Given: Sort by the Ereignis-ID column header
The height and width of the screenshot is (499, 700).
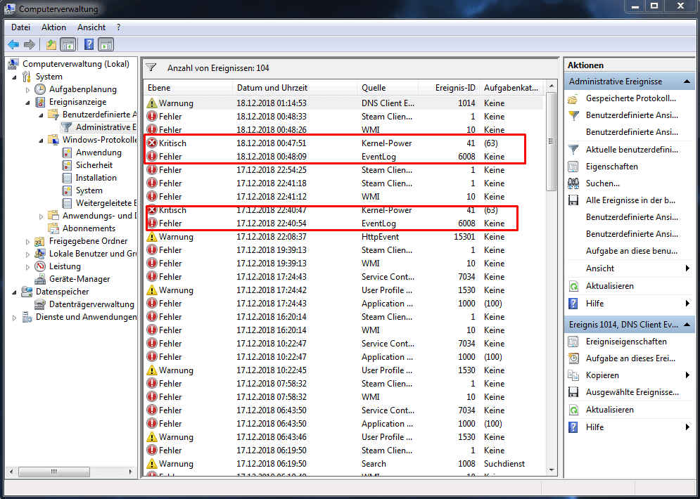Looking at the screenshot, I should [x=449, y=88].
